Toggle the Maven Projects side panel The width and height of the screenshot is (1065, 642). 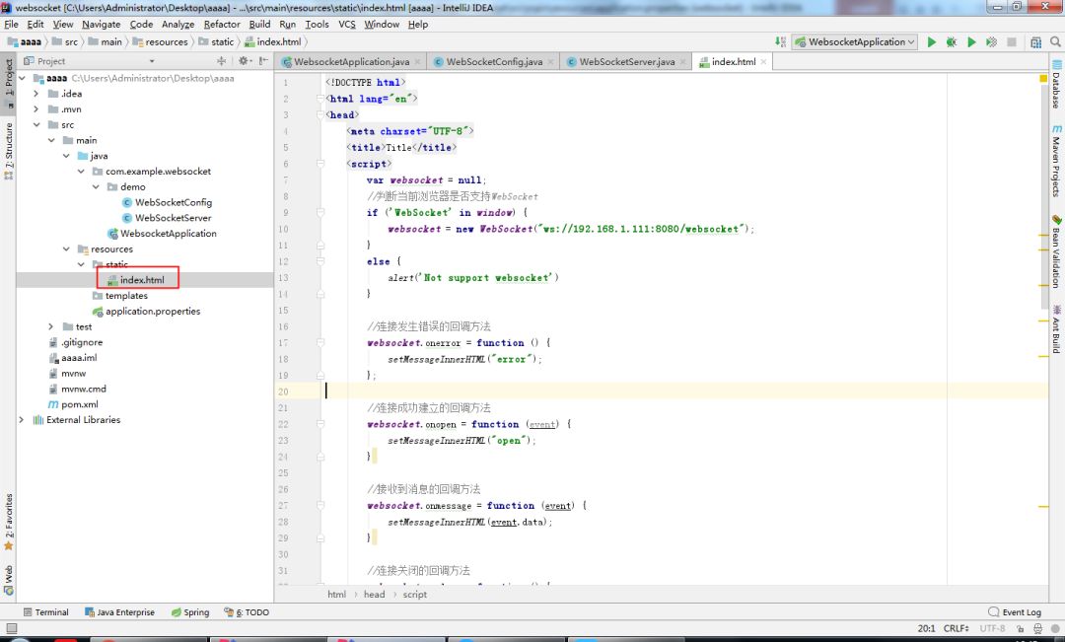tap(1056, 161)
